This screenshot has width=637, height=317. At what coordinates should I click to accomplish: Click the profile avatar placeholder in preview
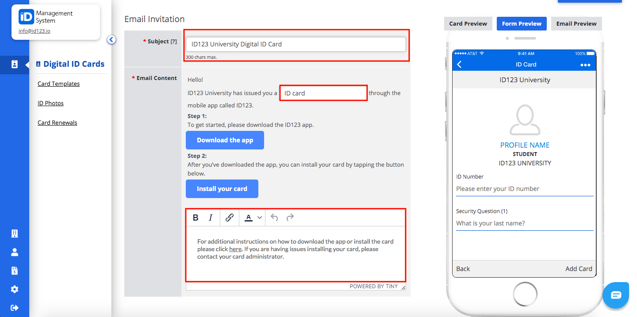[x=525, y=120]
